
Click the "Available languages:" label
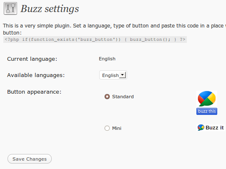pyautogui.click(x=36, y=75)
